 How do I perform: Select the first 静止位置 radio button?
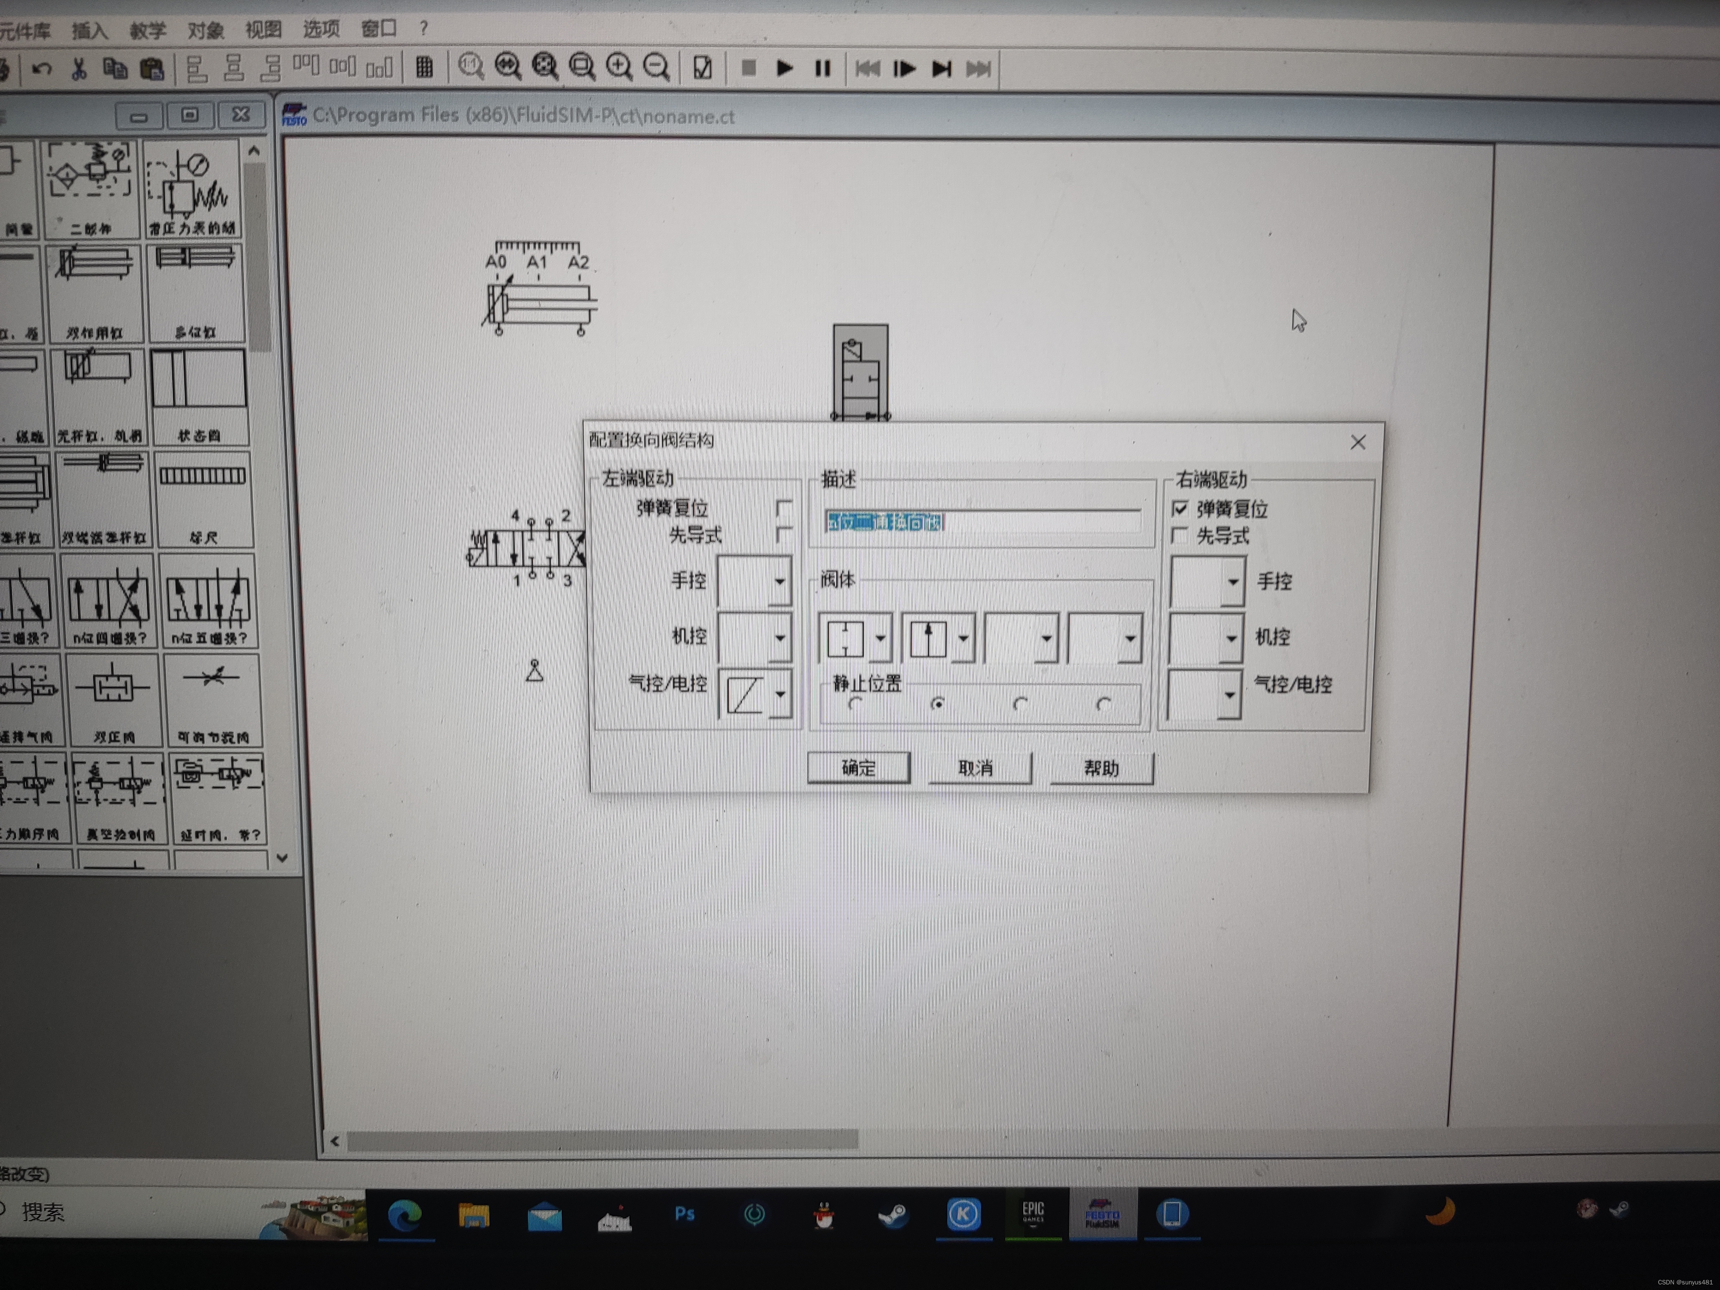pyautogui.click(x=855, y=704)
